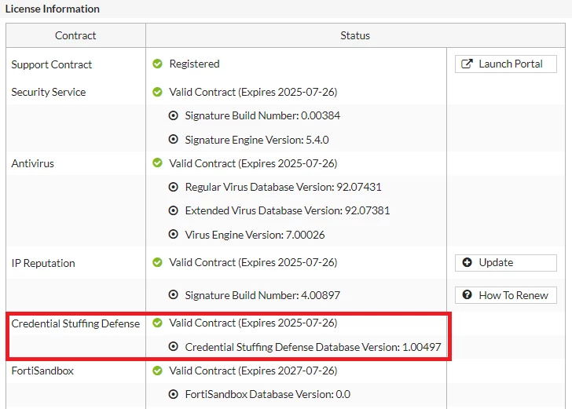Click the question mark icon in How To Renew
Viewport: 572px width, 409px height.
click(x=467, y=294)
